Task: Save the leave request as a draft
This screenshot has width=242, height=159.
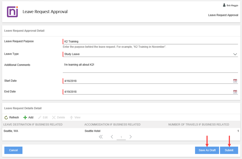Action: pos(207,150)
